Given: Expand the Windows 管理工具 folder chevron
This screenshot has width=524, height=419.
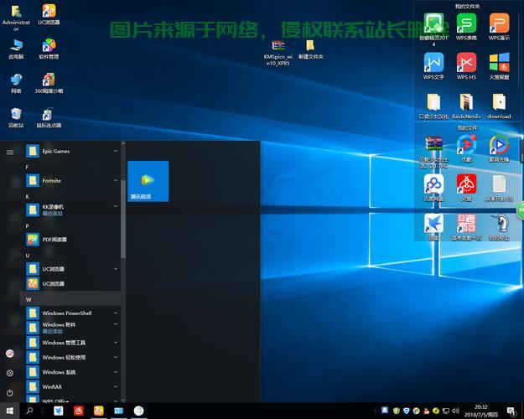Looking at the screenshot, I should coord(116,343).
